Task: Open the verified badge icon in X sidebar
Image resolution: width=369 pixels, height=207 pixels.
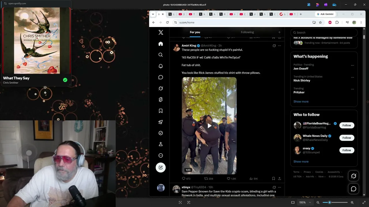Action: [161, 133]
